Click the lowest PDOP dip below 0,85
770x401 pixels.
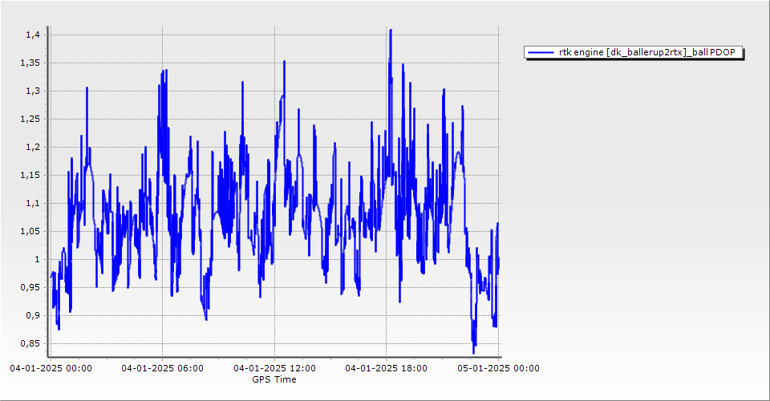point(473,351)
